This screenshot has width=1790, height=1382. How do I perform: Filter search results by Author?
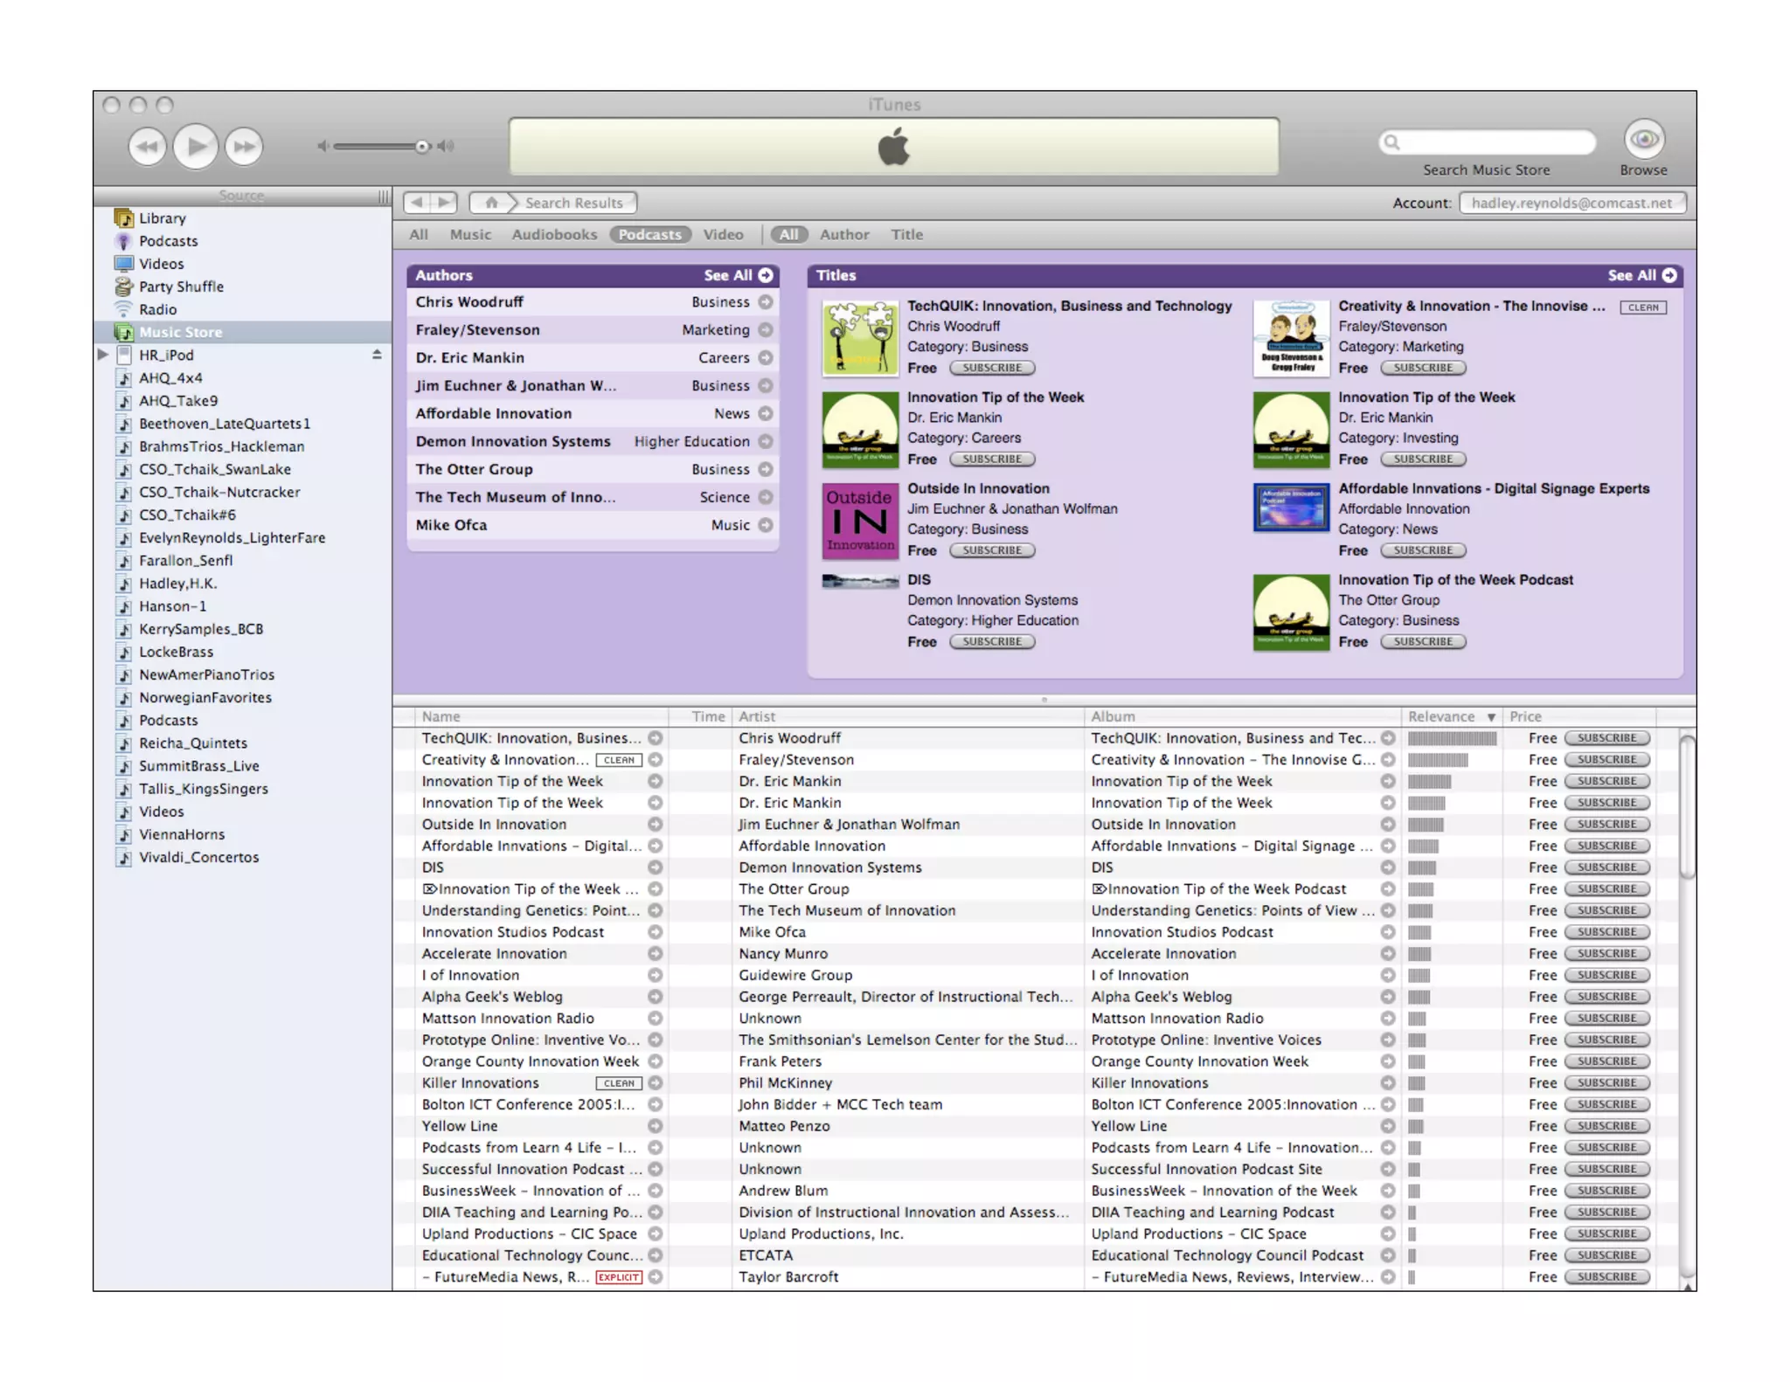[x=843, y=234]
